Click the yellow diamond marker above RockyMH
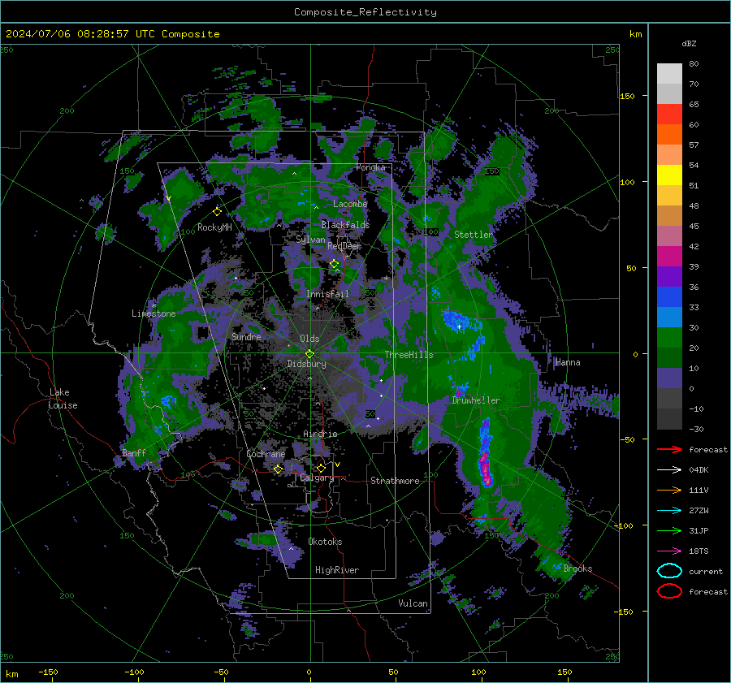Viewport: 731px width, 683px height. click(x=217, y=212)
